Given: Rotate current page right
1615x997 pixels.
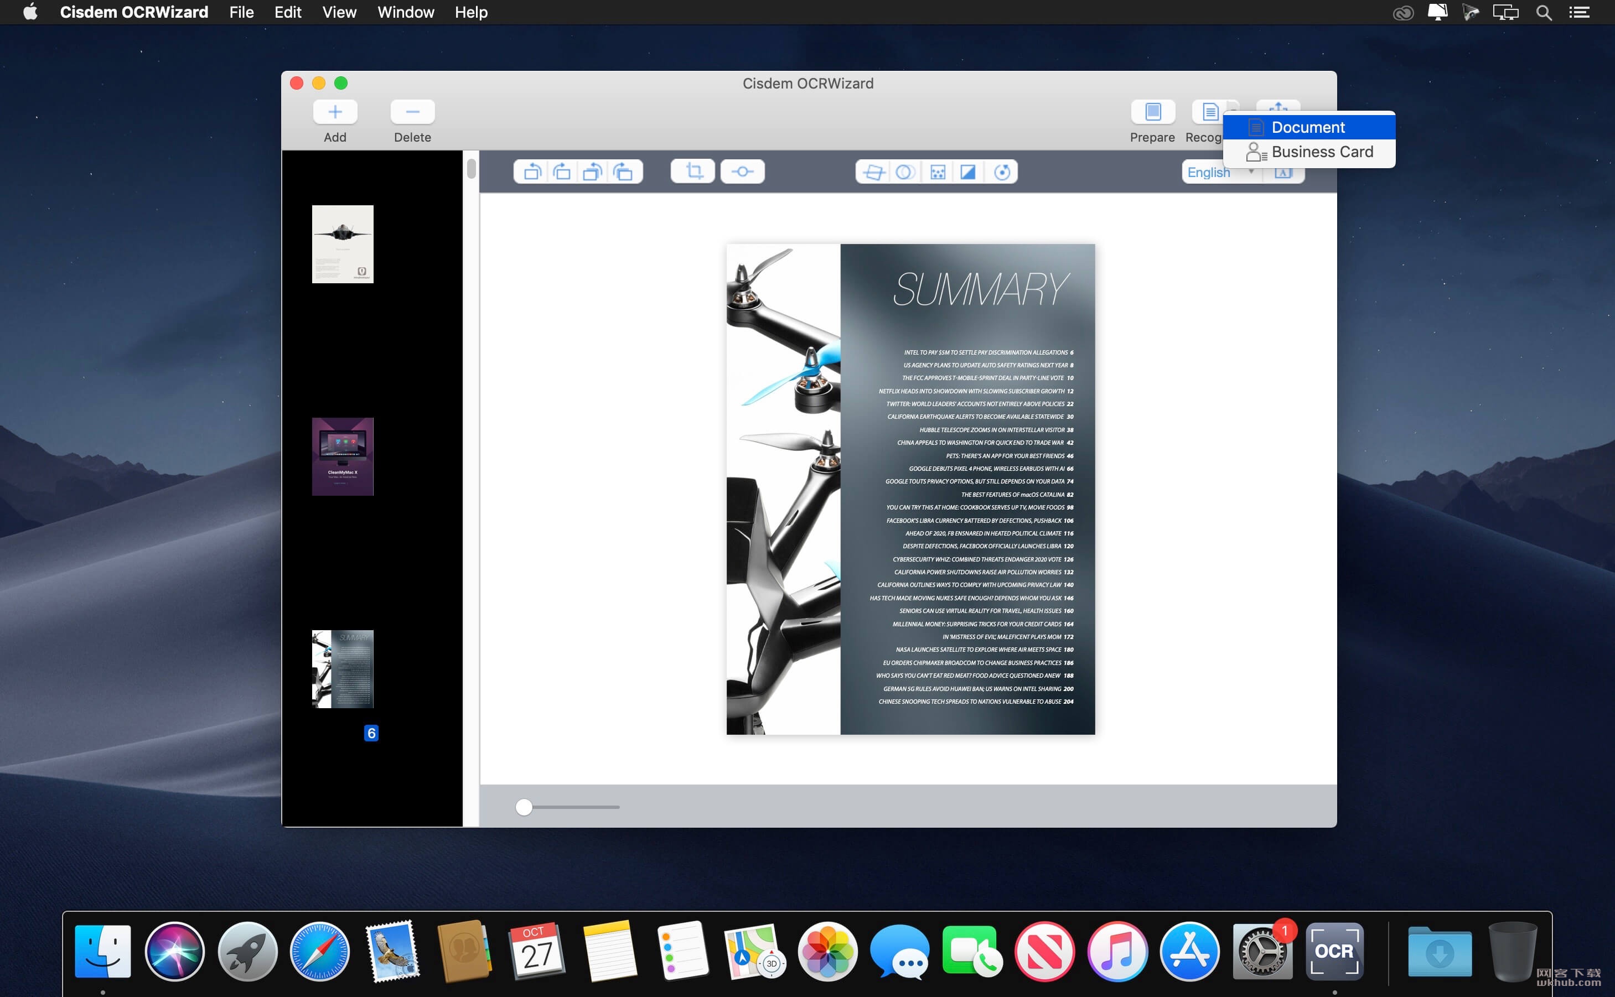Looking at the screenshot, I should (x=562, y=172).
